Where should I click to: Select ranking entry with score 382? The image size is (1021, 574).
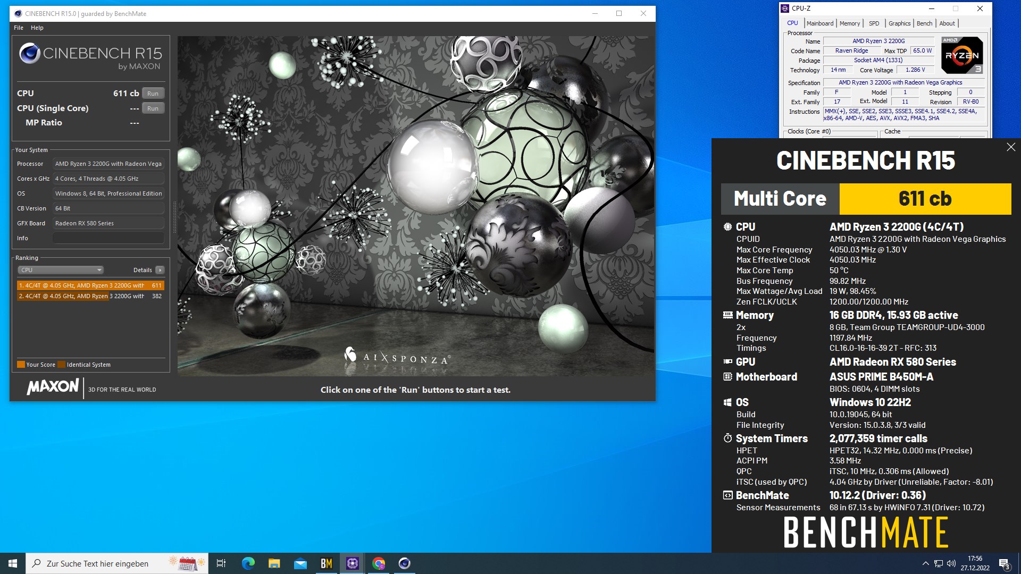click(90, 296)
